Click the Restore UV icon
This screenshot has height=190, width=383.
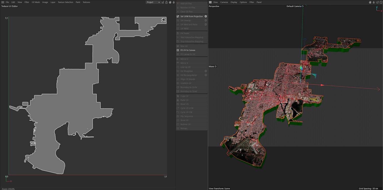(x=178, y=124)
